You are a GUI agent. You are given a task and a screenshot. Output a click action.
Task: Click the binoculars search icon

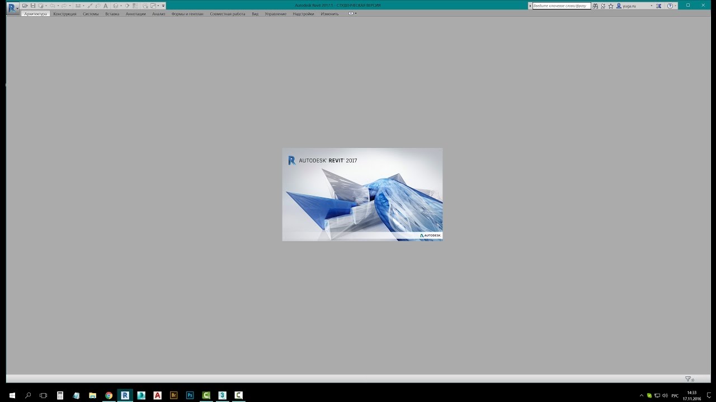[595, 6]
